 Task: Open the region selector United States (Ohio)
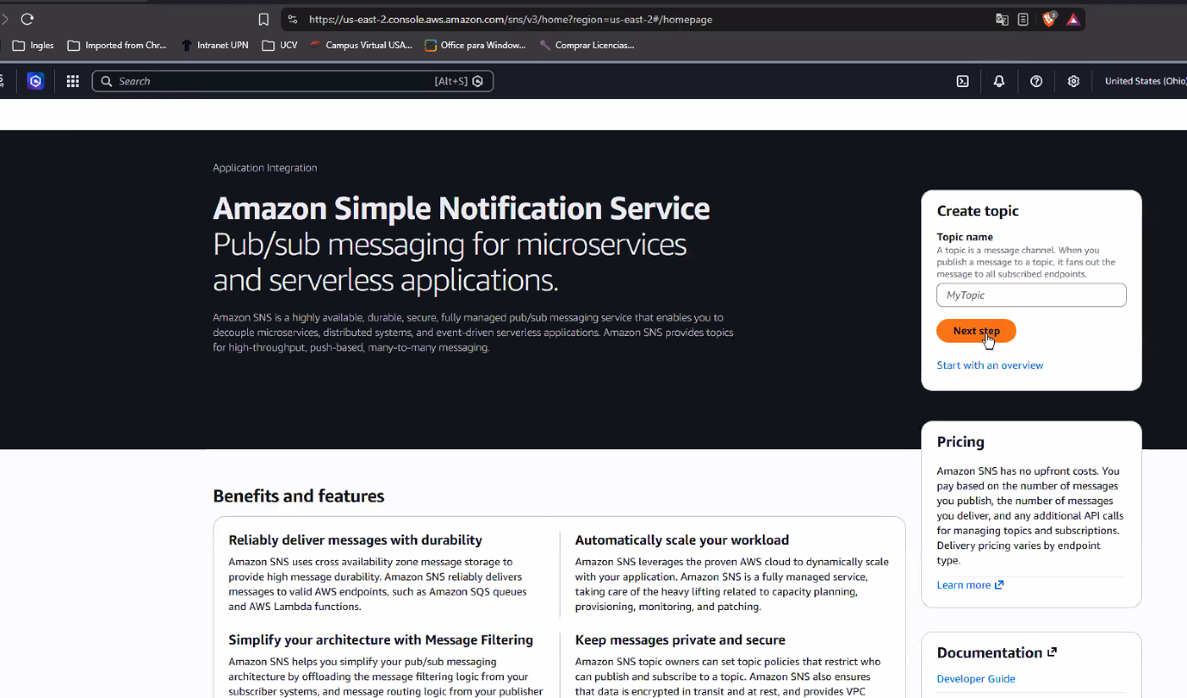pyautogui.click(x=1146, y=81)
